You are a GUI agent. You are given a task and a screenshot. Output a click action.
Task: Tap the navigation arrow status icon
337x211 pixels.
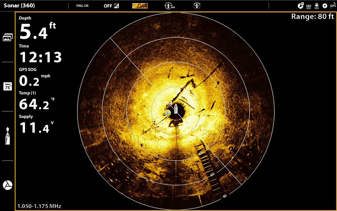coord(325,6)
